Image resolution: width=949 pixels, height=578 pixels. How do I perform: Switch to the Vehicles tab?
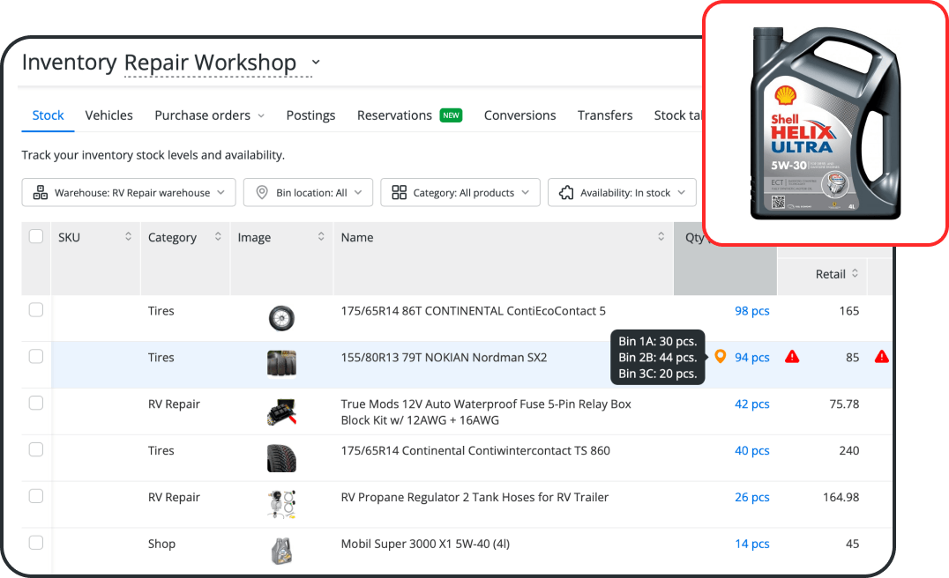point(108,115)
